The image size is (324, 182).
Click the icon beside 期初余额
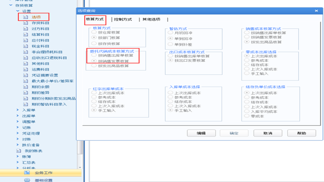pos(26,87)
